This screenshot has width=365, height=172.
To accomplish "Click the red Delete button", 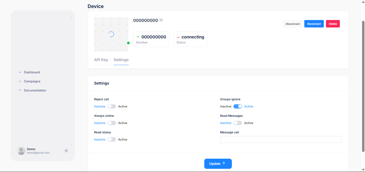I will (x=333, y=24).
